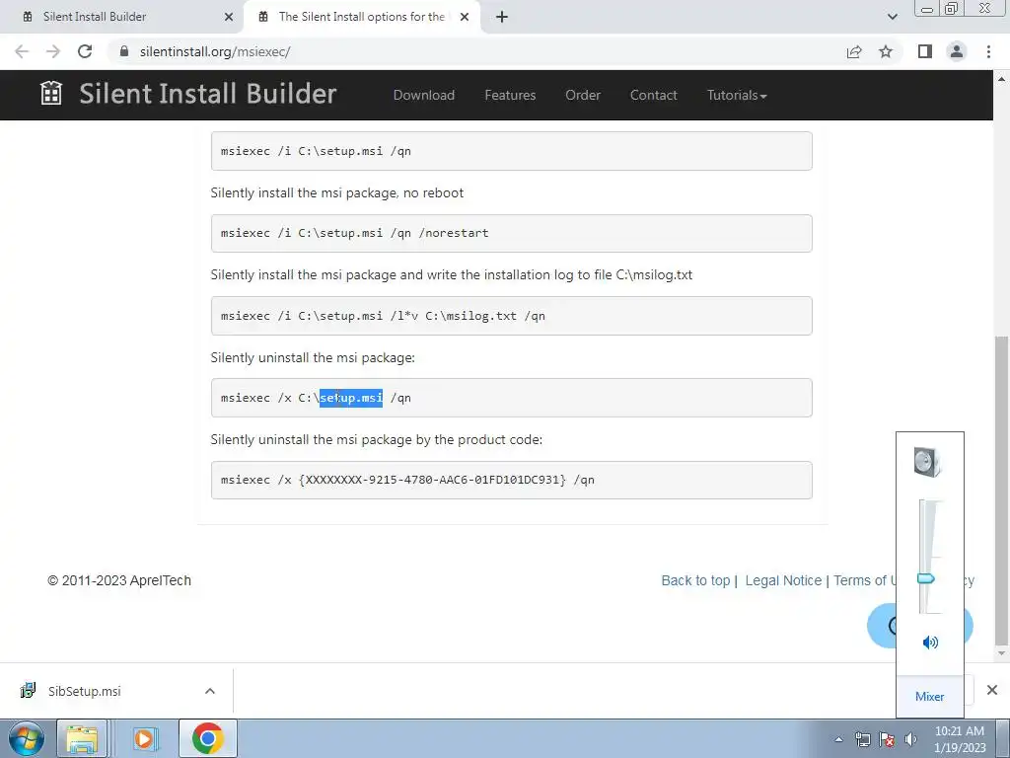The width and height of the screenshot is (1010, 758).
Task: Open the Mixer link
Action: 929,696
